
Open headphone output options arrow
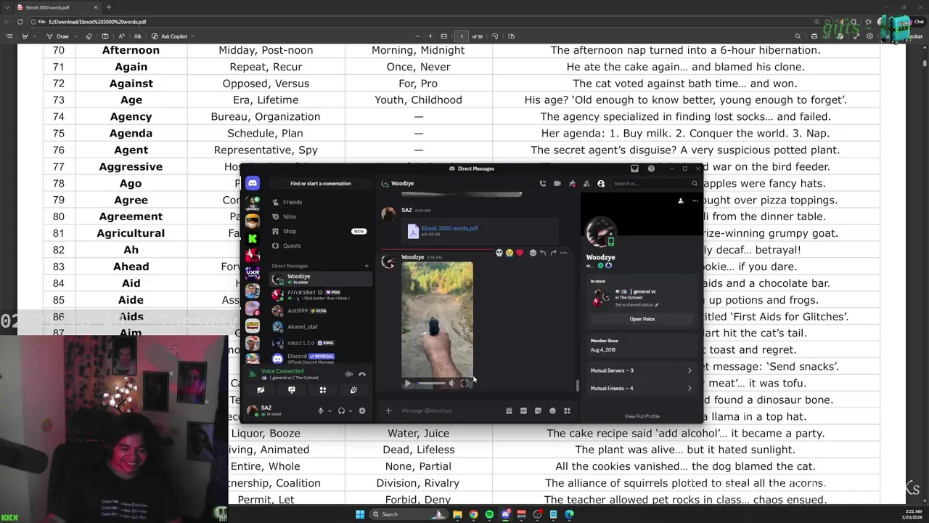click(351, 411)
